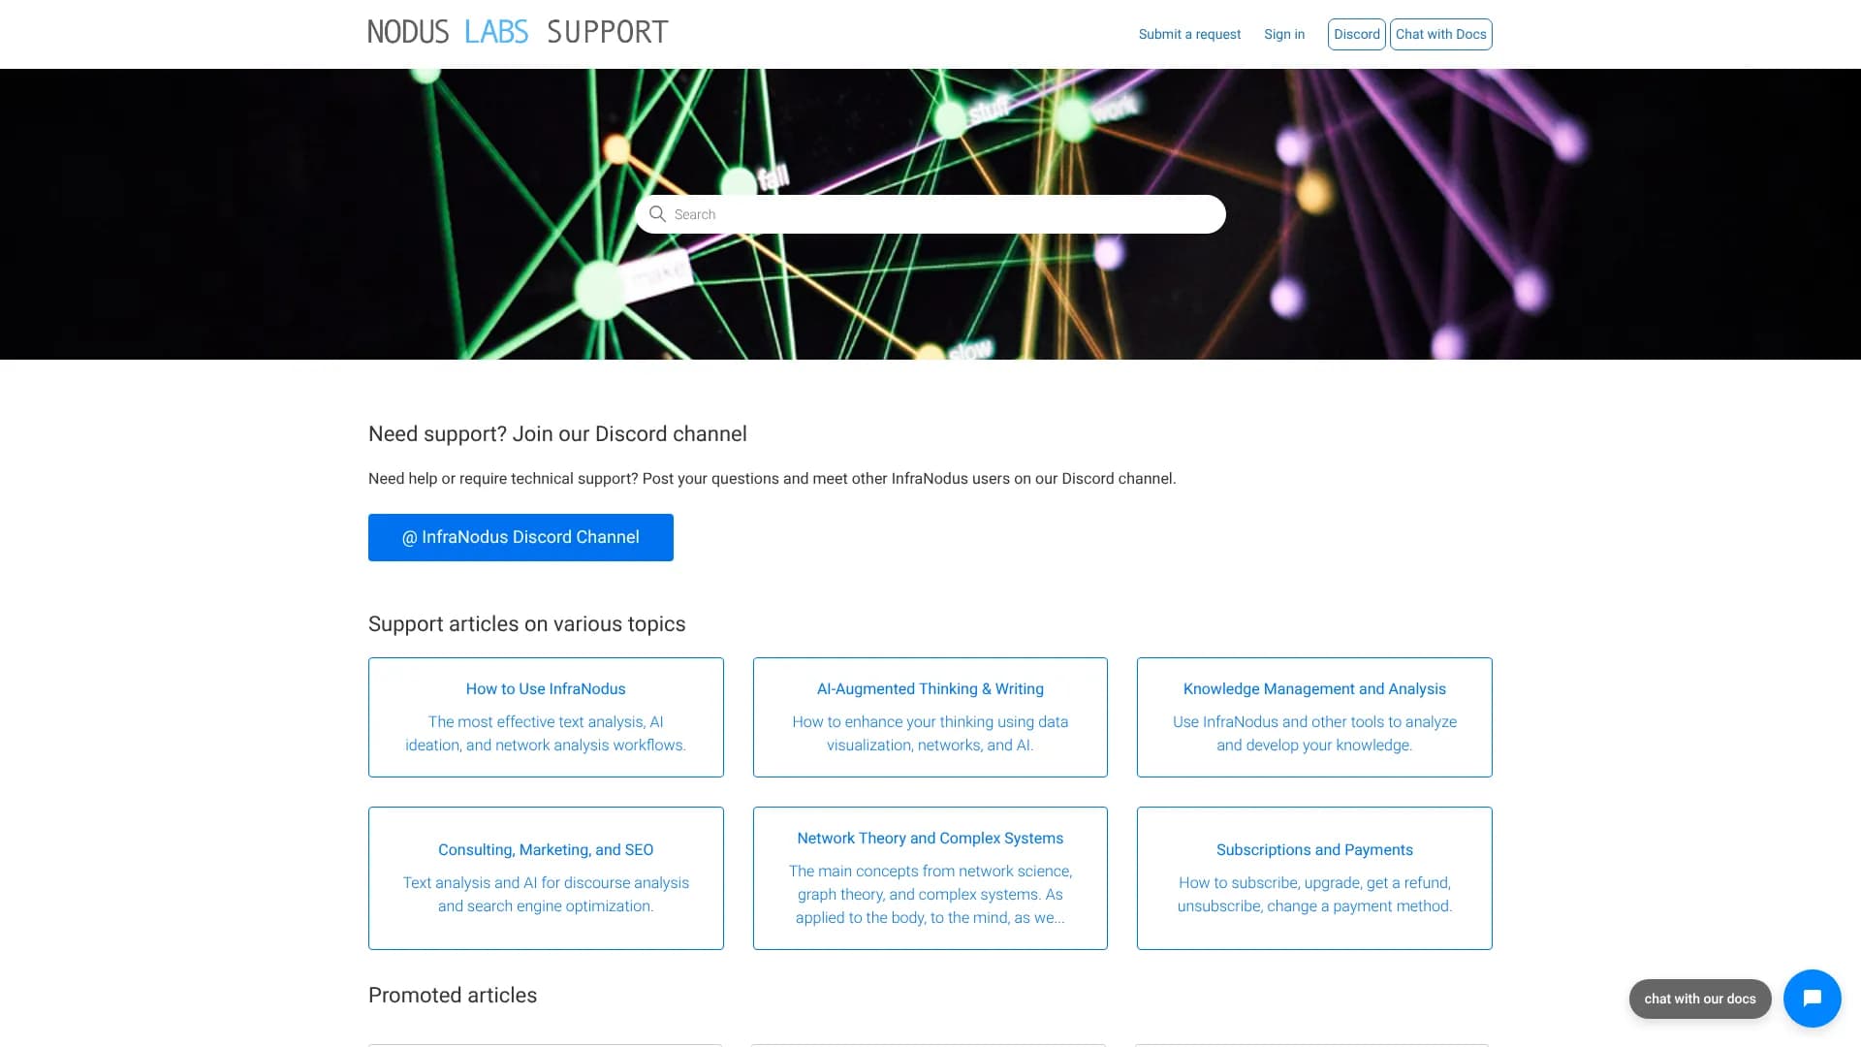The image size is (1861, 1047).
Task: Click the Nodus Labs Support logo
Action: pyautogui.click(x=518, y=32)
